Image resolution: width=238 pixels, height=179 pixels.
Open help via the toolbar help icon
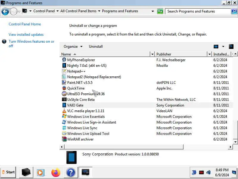[x=231, y=47]
